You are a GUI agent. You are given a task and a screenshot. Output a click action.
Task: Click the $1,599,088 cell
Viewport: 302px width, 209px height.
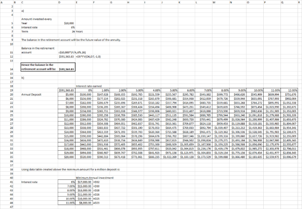221,157
